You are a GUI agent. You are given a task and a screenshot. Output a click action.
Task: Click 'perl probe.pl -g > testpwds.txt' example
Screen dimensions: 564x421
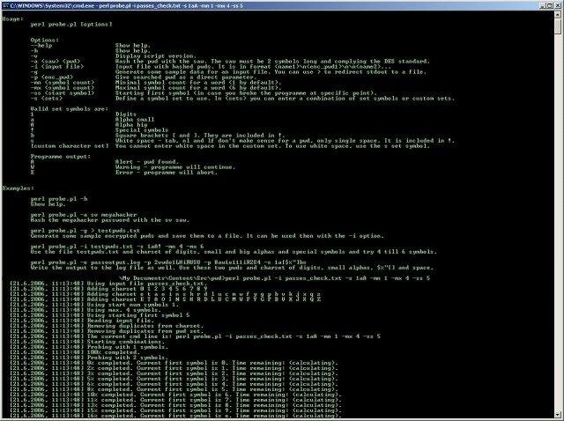pos(85,231)
